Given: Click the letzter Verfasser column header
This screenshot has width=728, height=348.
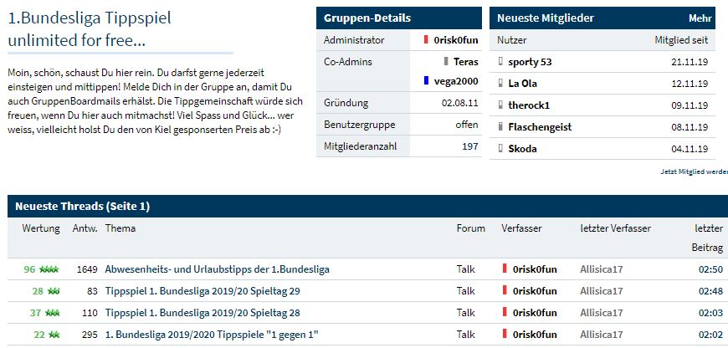Looking at the screenshot, I should 616,228.
